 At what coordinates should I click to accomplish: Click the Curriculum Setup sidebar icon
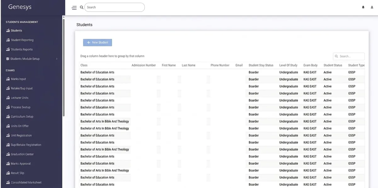point(8,117)
